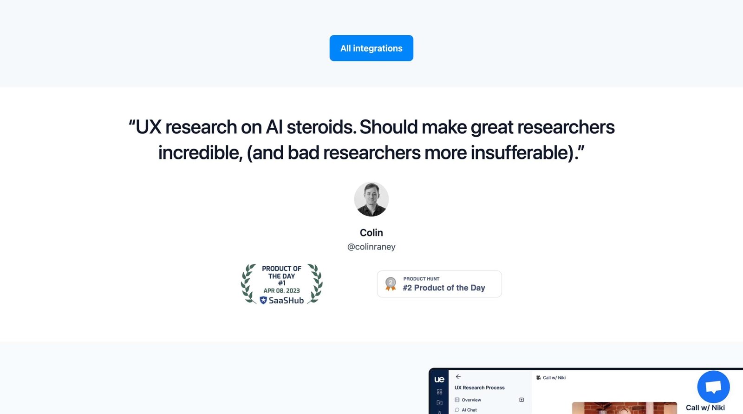
Task: Click the ue logo in the app sidebar
Action: (x=439, y=380)
